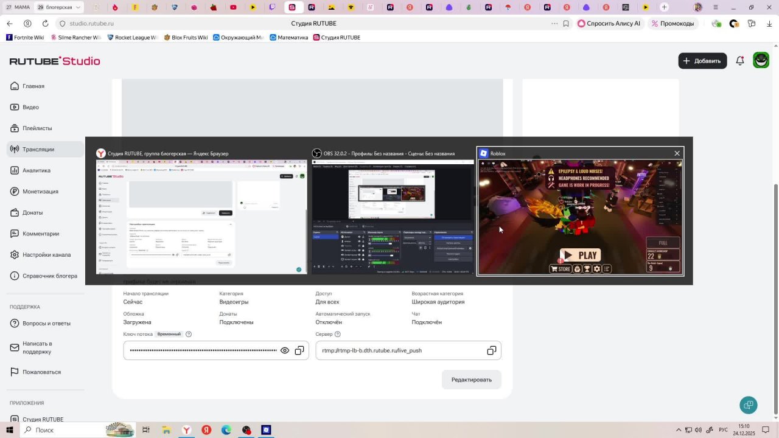779x438 pixels.
Task: Switch to the МАМА tab group
Action: [x=18, y=7]
